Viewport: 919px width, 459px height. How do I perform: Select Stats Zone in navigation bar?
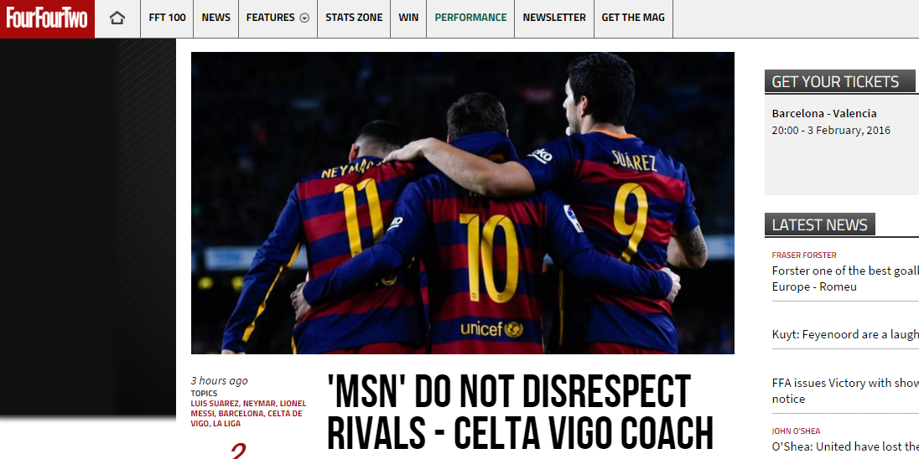(x=354, y=18)
